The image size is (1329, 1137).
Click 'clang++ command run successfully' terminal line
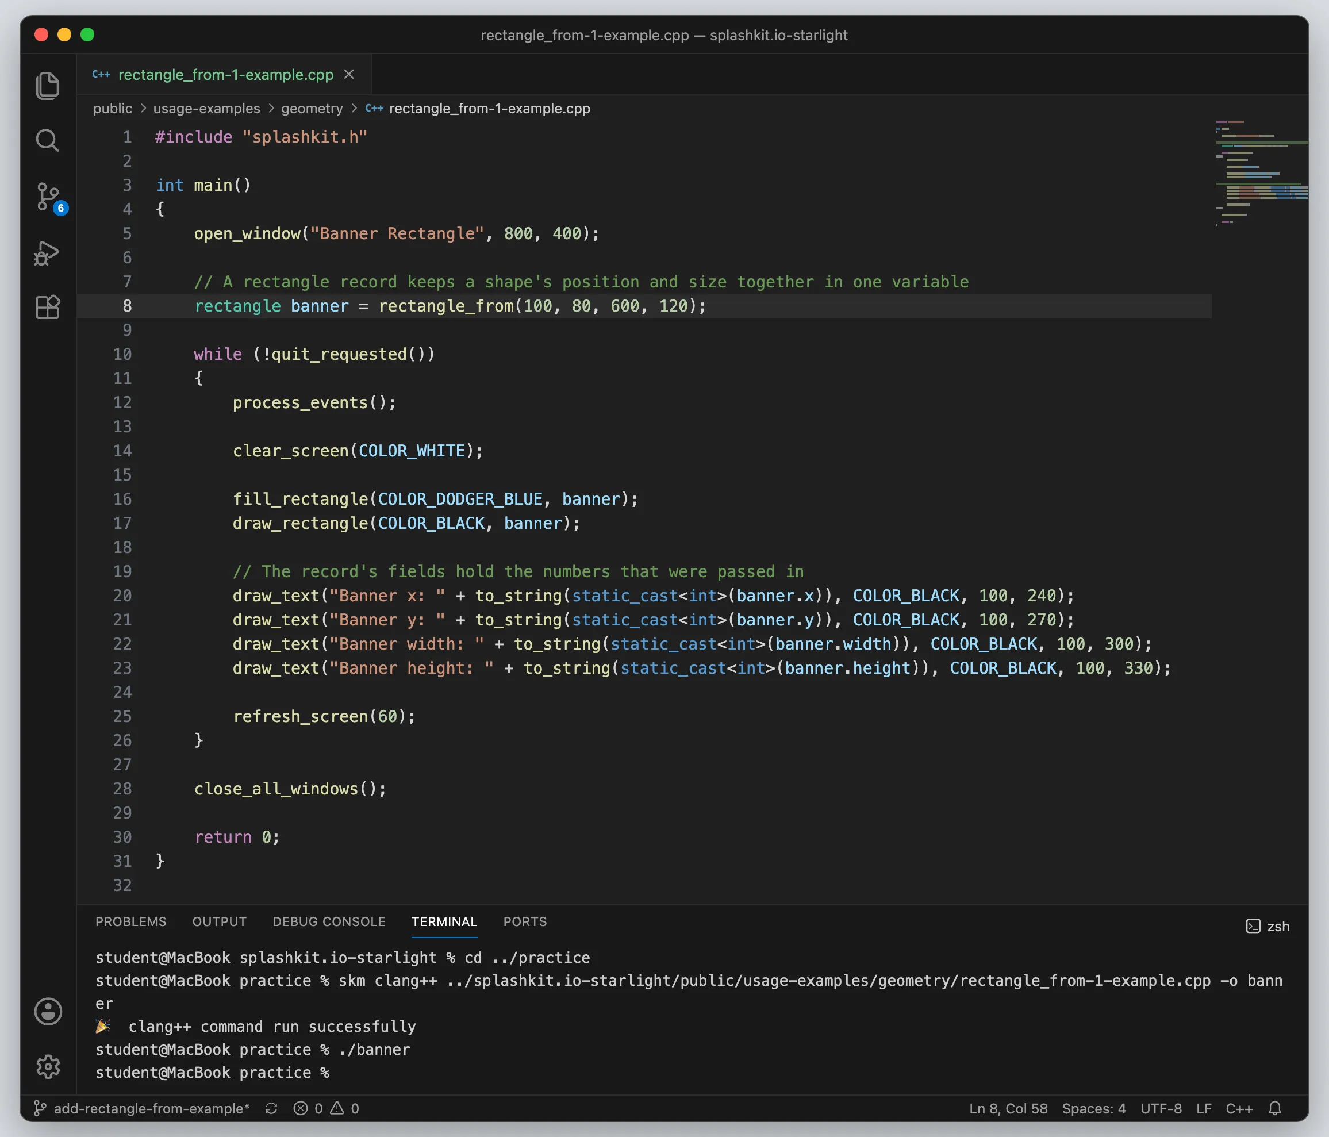pos(272,1027)
